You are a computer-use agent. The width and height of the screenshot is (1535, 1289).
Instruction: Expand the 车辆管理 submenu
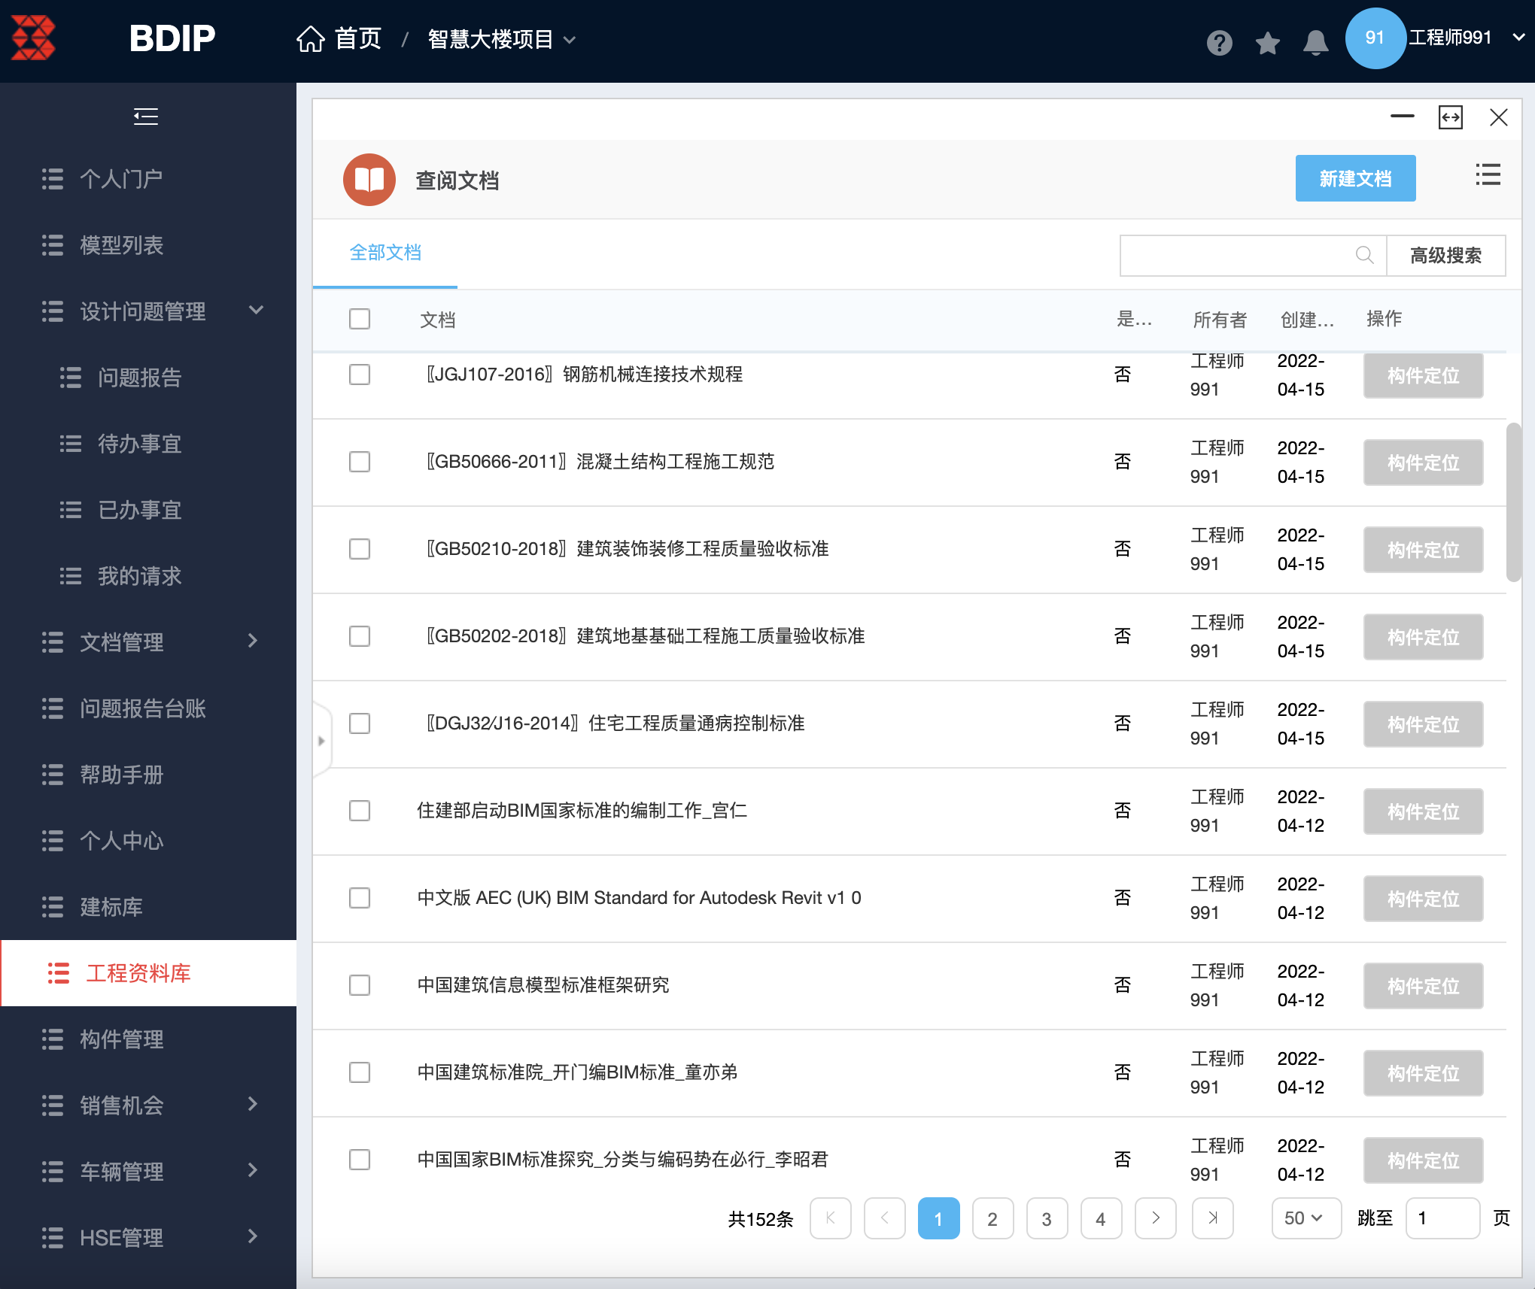(253, 1170)
